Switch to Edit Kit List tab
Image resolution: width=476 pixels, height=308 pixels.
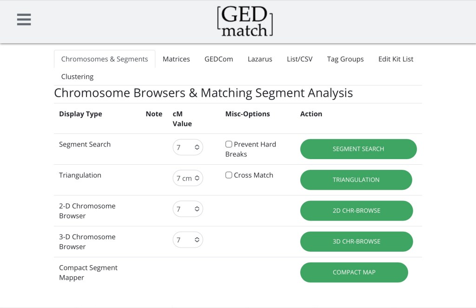click(396, 59)
